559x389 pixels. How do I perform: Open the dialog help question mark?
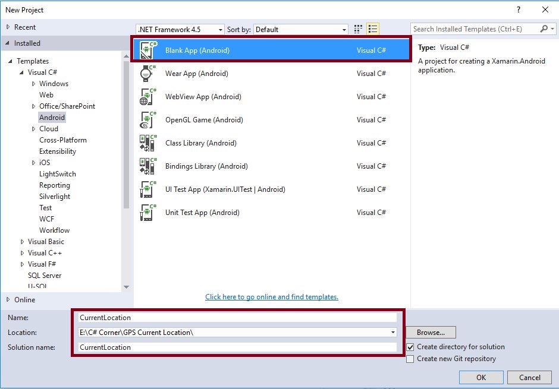pos(519,10)
